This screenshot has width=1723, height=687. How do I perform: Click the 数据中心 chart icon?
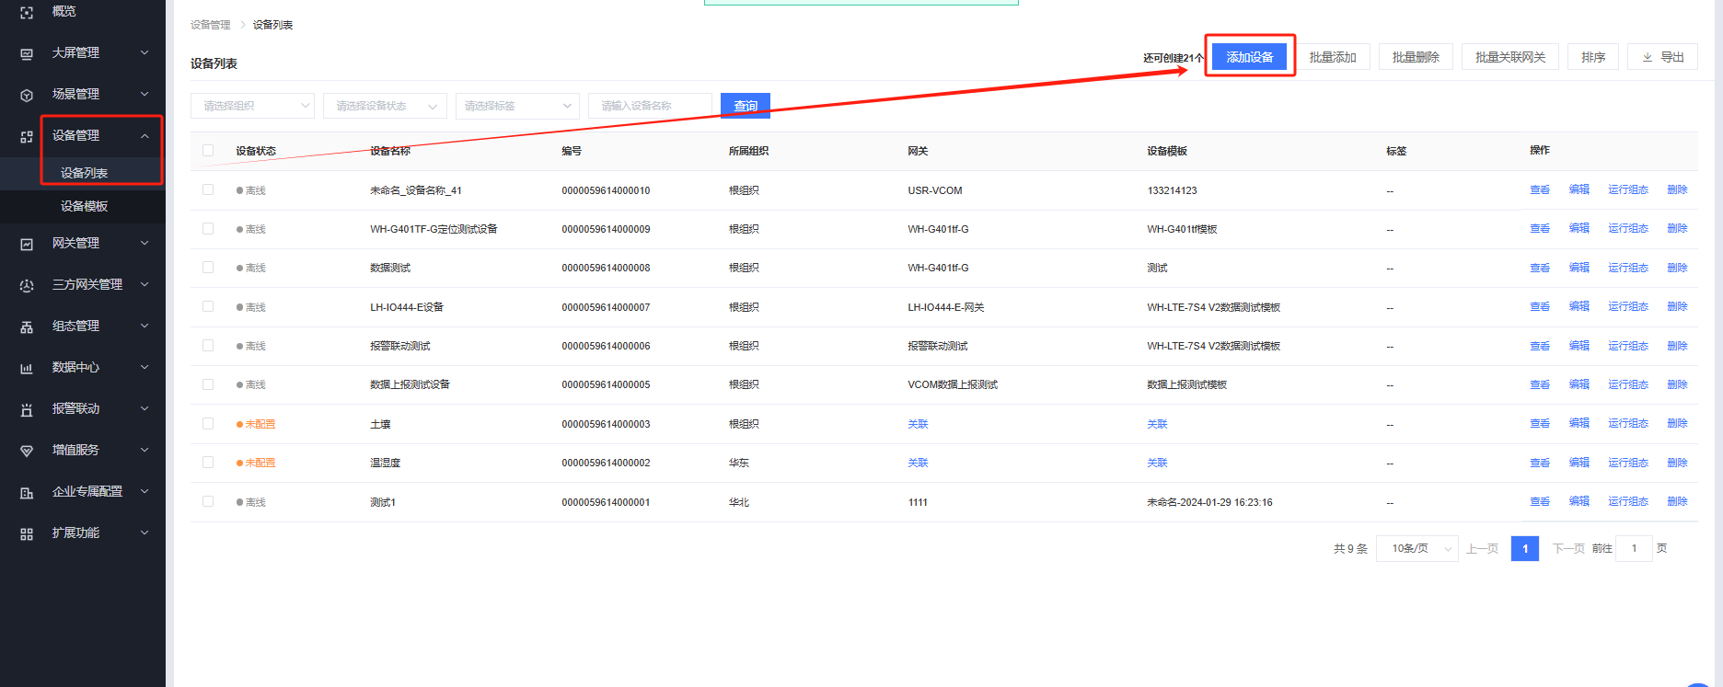[27, 368]
